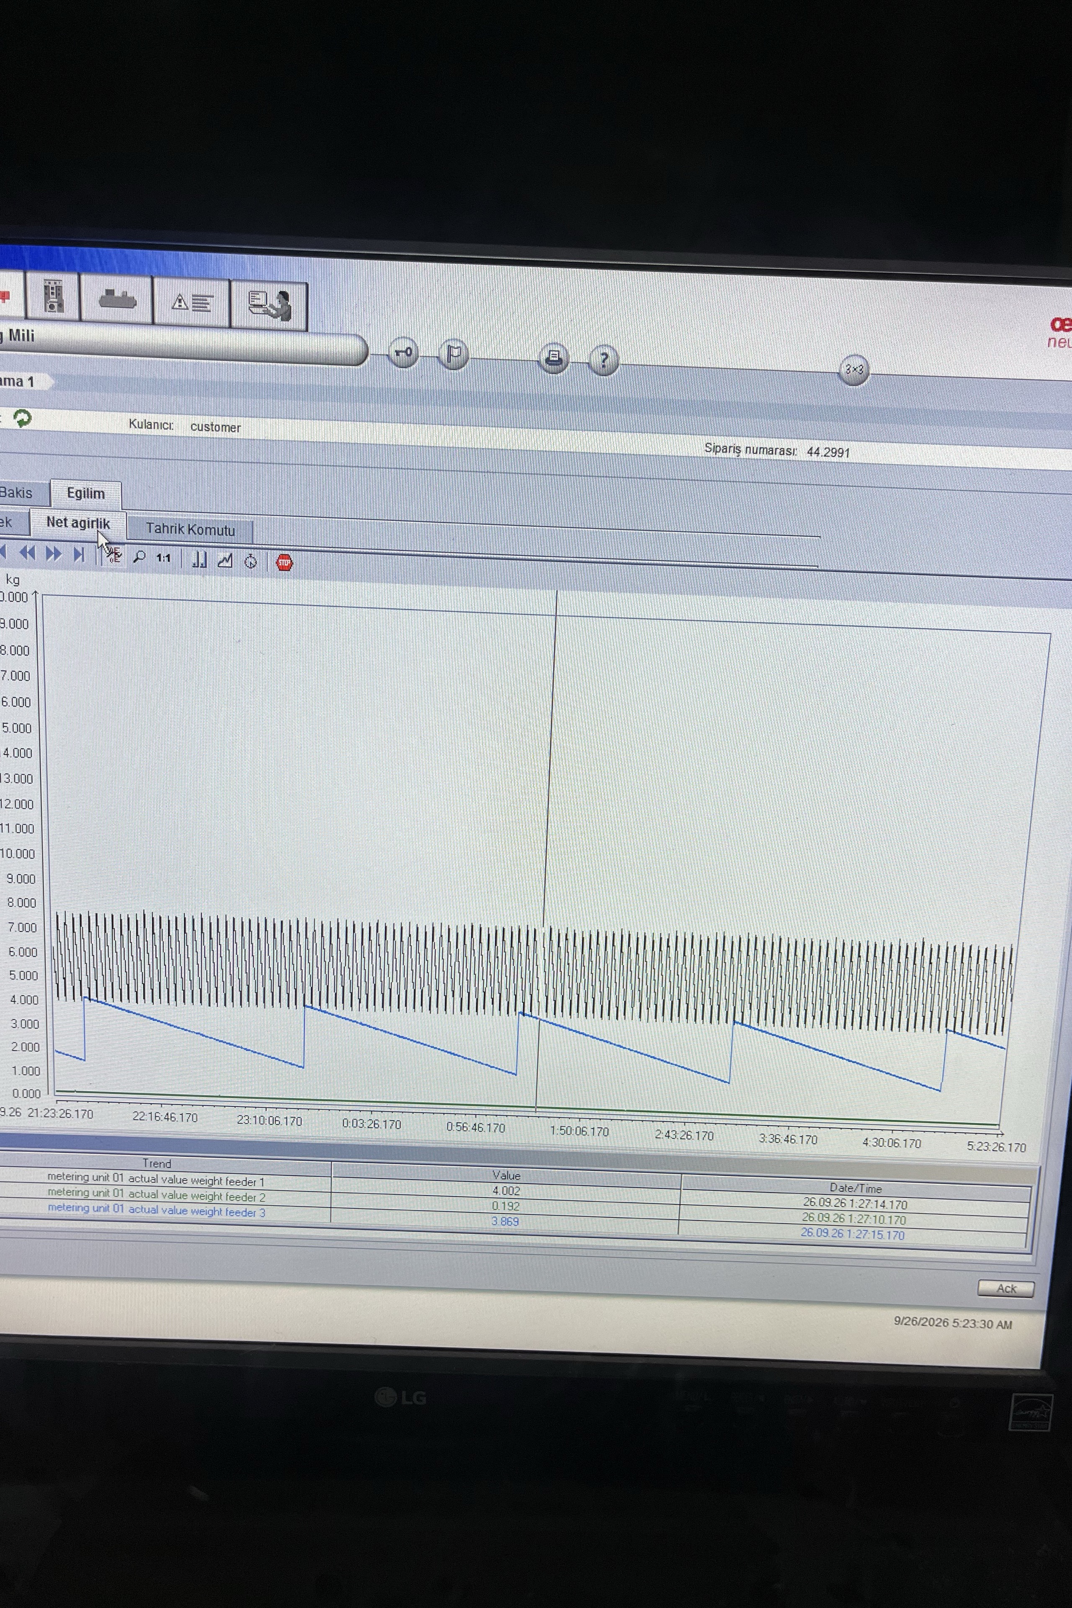Click the value 4.002 cell
The height and width of the screenshot is (1608, 1072).
tap(506, 1191)
